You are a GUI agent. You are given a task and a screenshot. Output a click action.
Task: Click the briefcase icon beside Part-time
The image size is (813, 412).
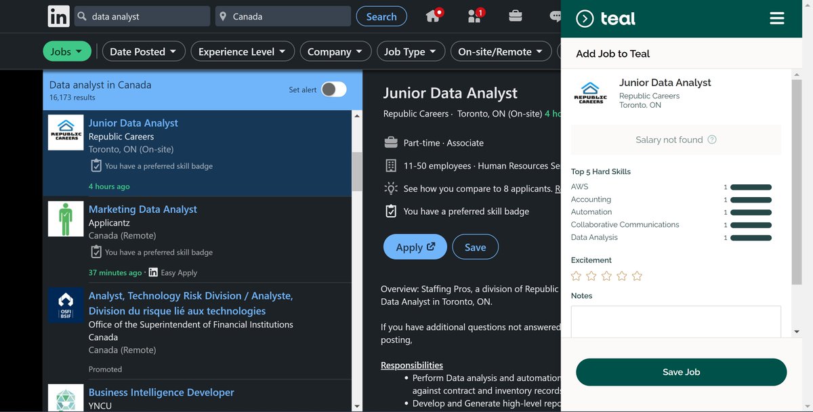[391, 143]
